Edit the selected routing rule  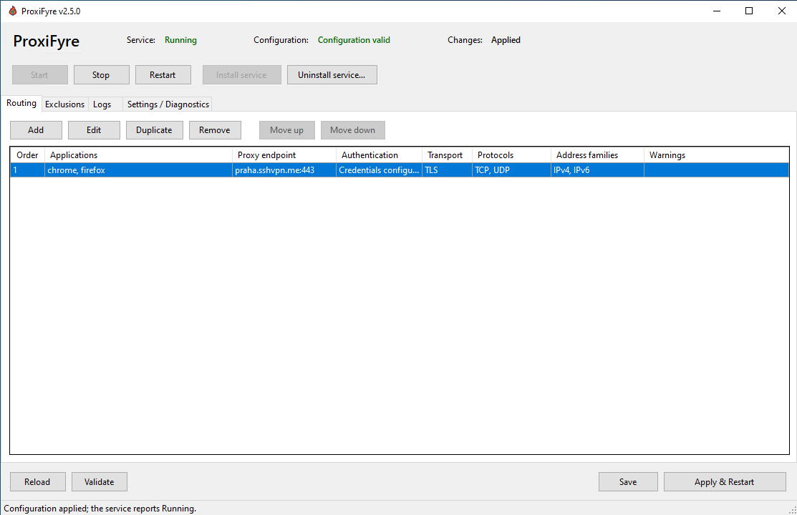pyautogui.click(x=94, y=130)
